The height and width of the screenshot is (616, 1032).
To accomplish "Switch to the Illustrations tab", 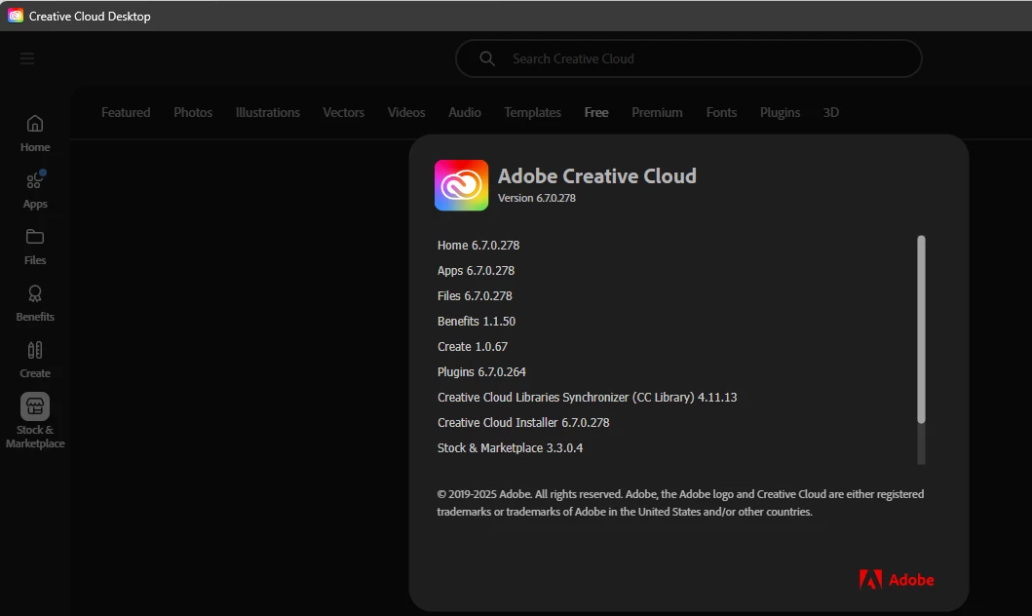I will 267,112.
